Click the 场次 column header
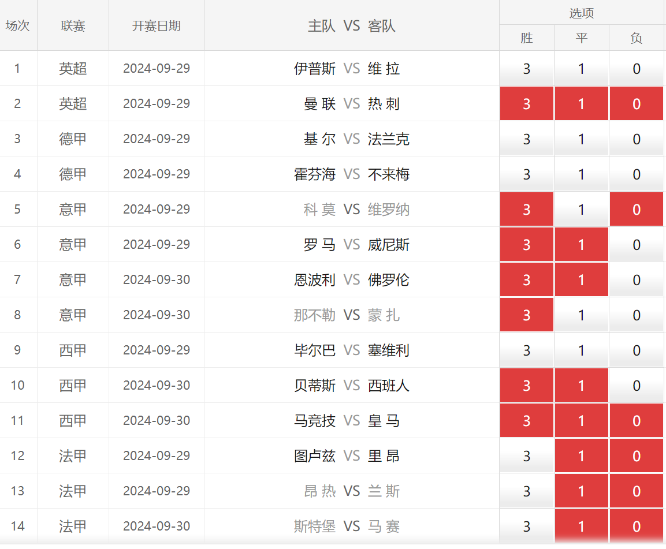The height and width of the screenshot is (549, 666). [x=17, y=26]
